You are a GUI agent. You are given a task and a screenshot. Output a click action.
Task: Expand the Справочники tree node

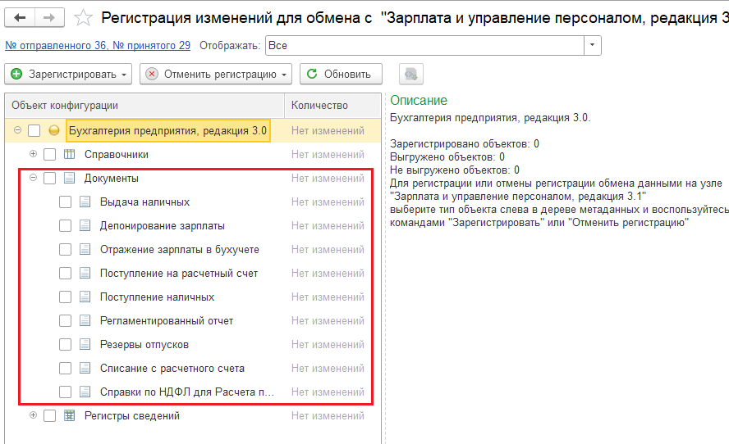pos(33,153)
